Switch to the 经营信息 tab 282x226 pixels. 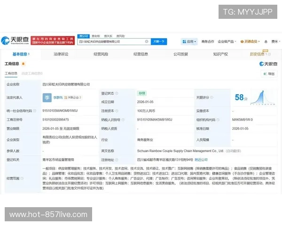[x=141, y=54]
